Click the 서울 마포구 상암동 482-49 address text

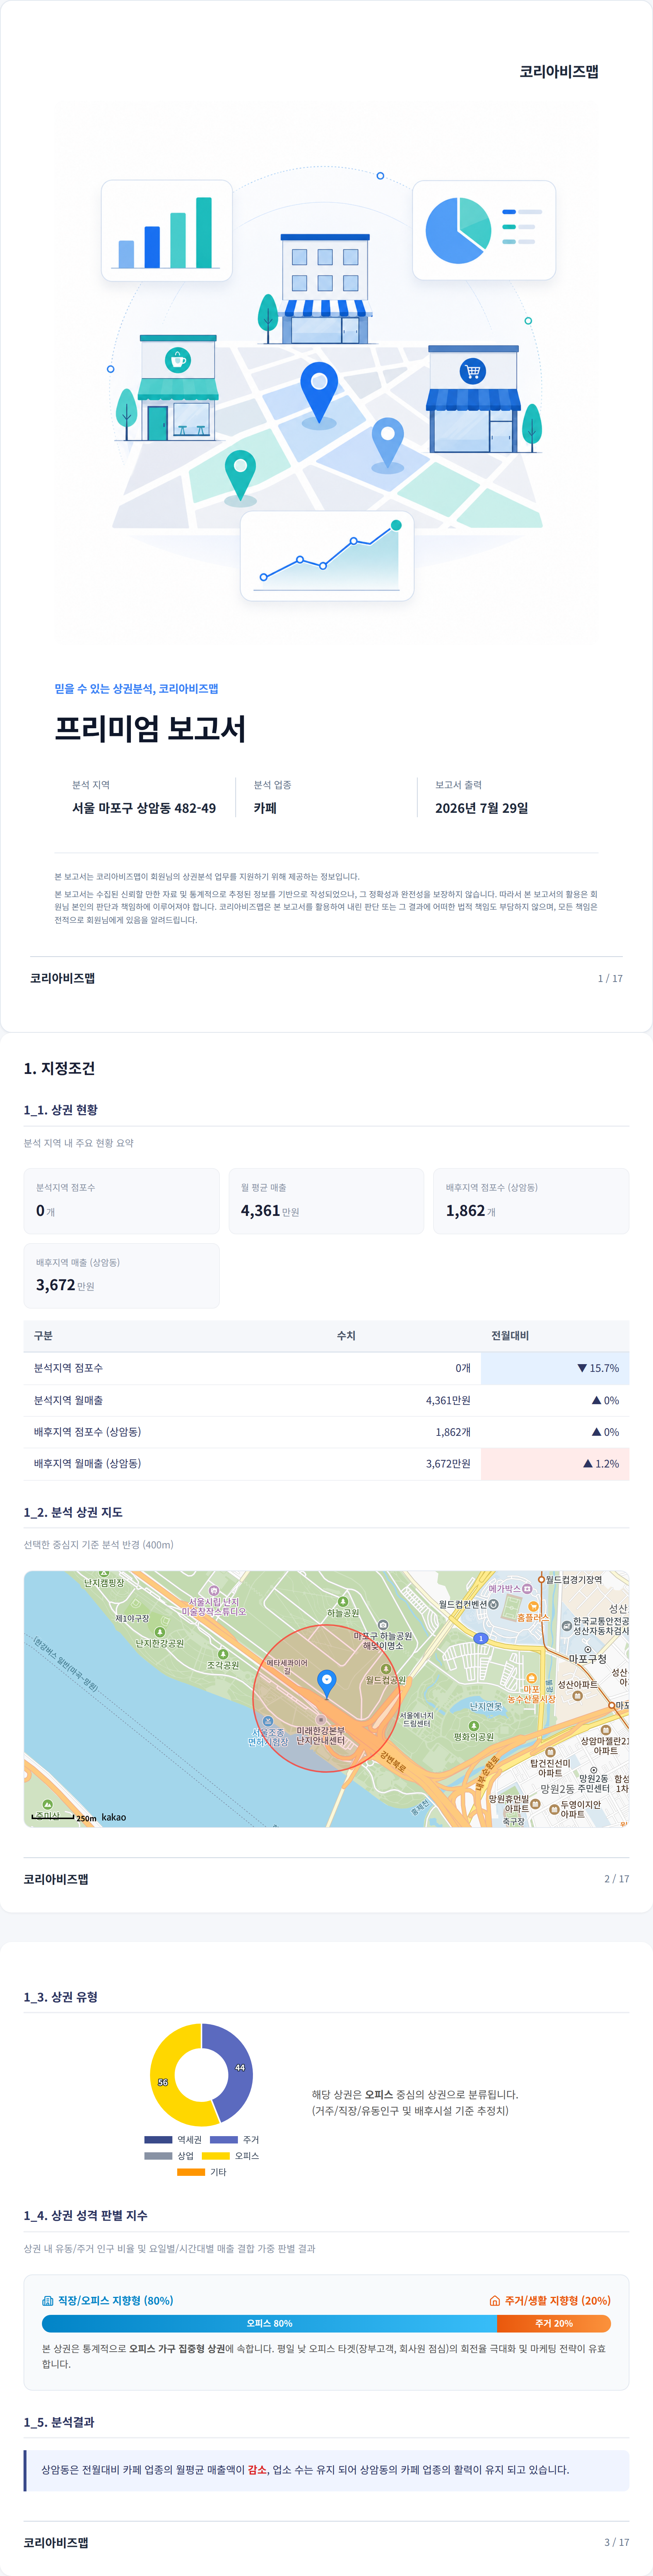[144, 808]
